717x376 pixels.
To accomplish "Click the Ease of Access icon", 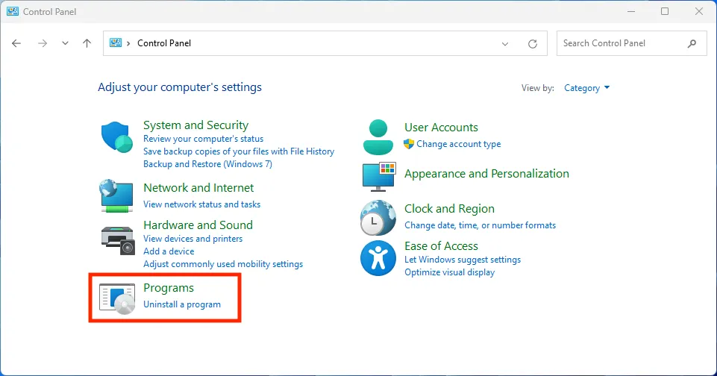I will click(378, 258).
